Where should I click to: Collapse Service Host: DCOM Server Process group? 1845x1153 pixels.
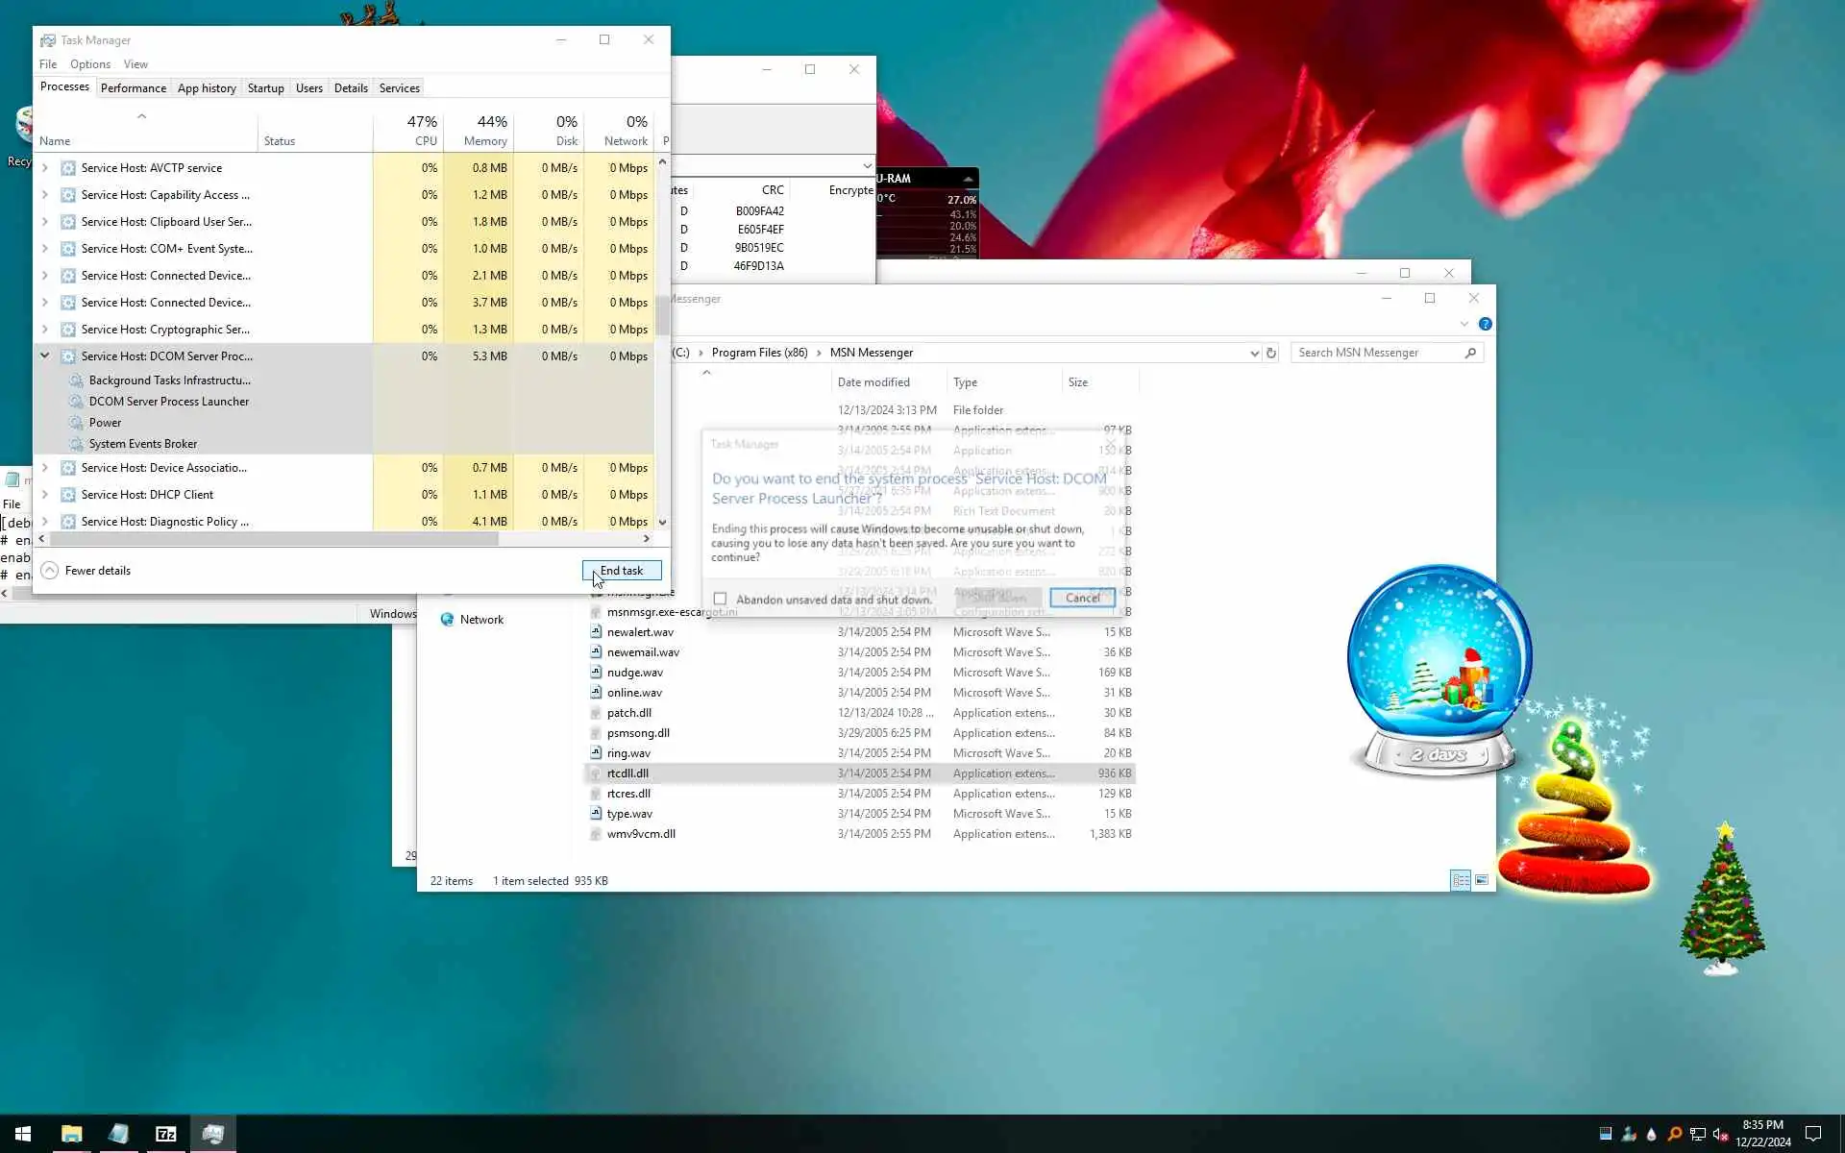45,356
